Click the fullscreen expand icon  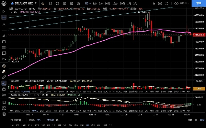click(167, 3)
